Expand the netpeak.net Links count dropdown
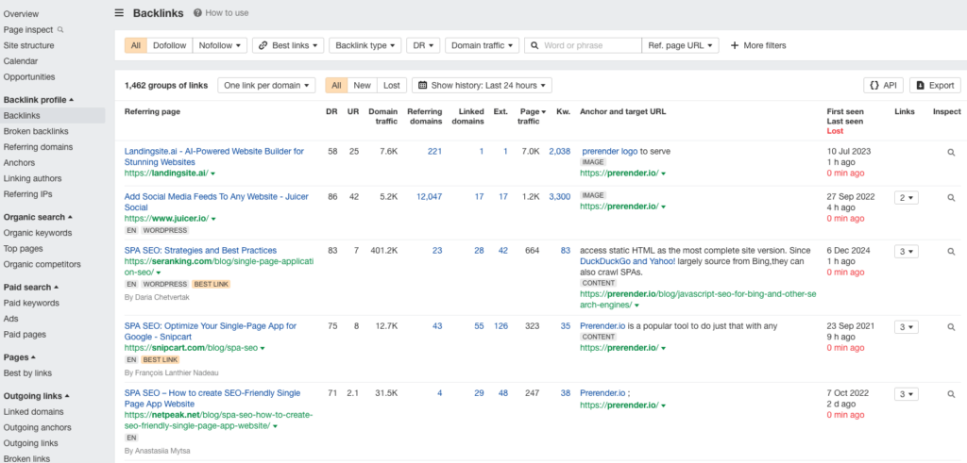 pos(907,394)
